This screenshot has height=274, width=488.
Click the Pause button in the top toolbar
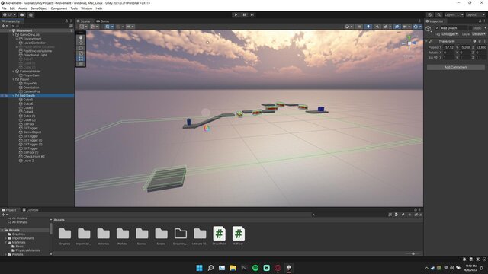(x=244, y=14)
